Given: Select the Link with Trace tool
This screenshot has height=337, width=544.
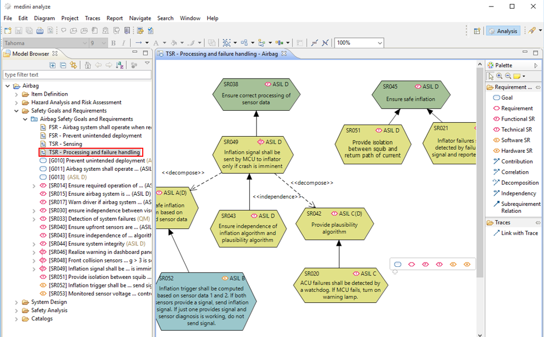Looking at the screenshot, I should click(x=519, y=233).
